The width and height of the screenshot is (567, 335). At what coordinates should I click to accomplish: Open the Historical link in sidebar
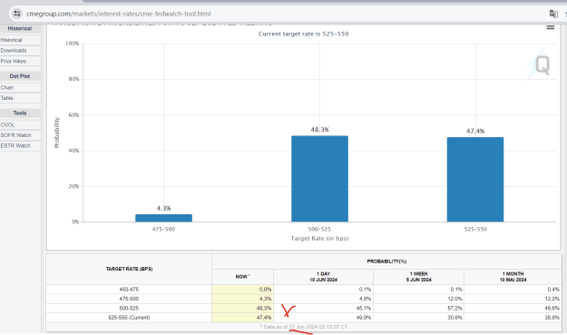(11, 40)
